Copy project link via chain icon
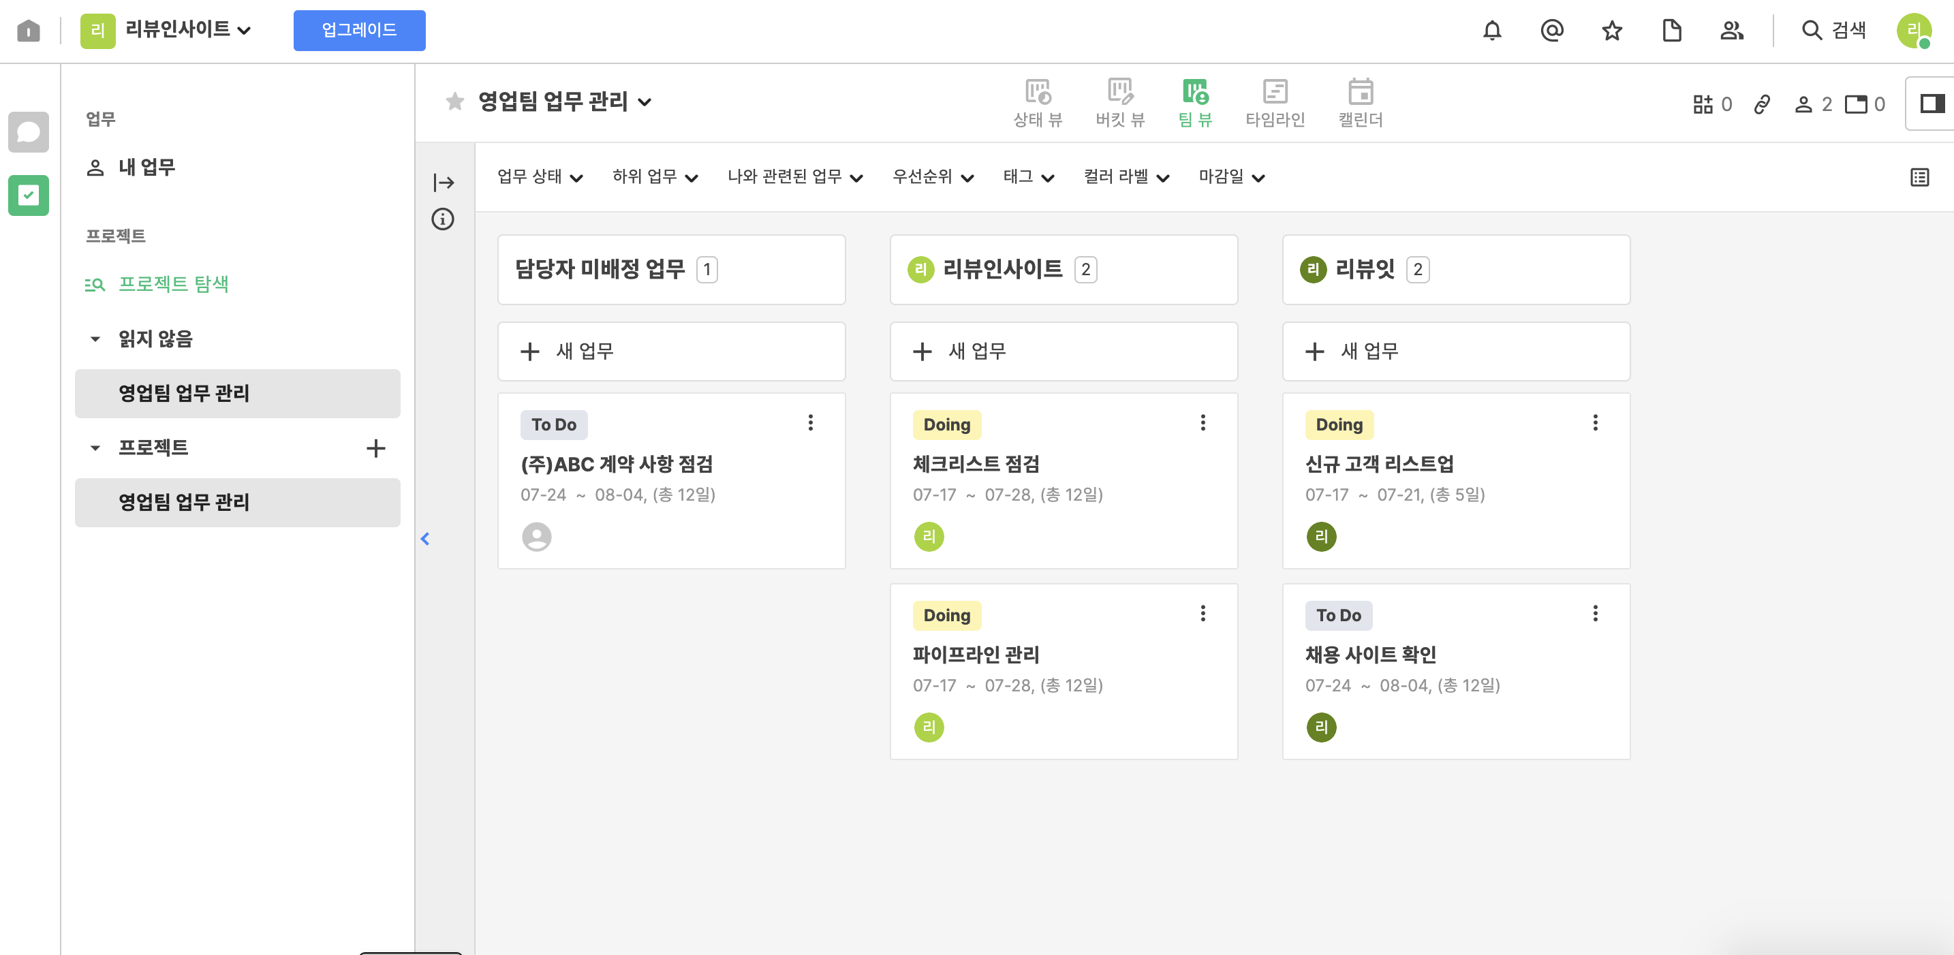The image size is (1954, 955). coord(1761,104)
